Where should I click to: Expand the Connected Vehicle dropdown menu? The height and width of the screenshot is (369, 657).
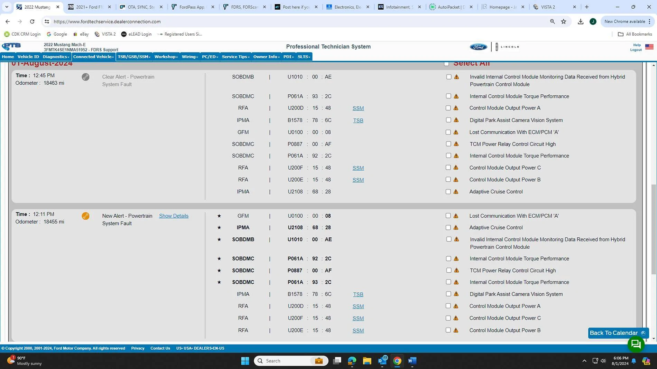(93, 57)
